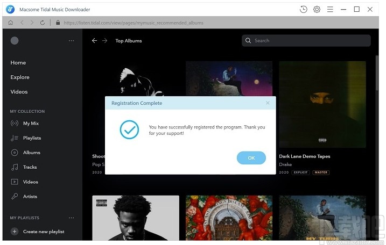Open red floral crest album cover
The width and height of the screenshot is (386, 245).
pos(229,218)
